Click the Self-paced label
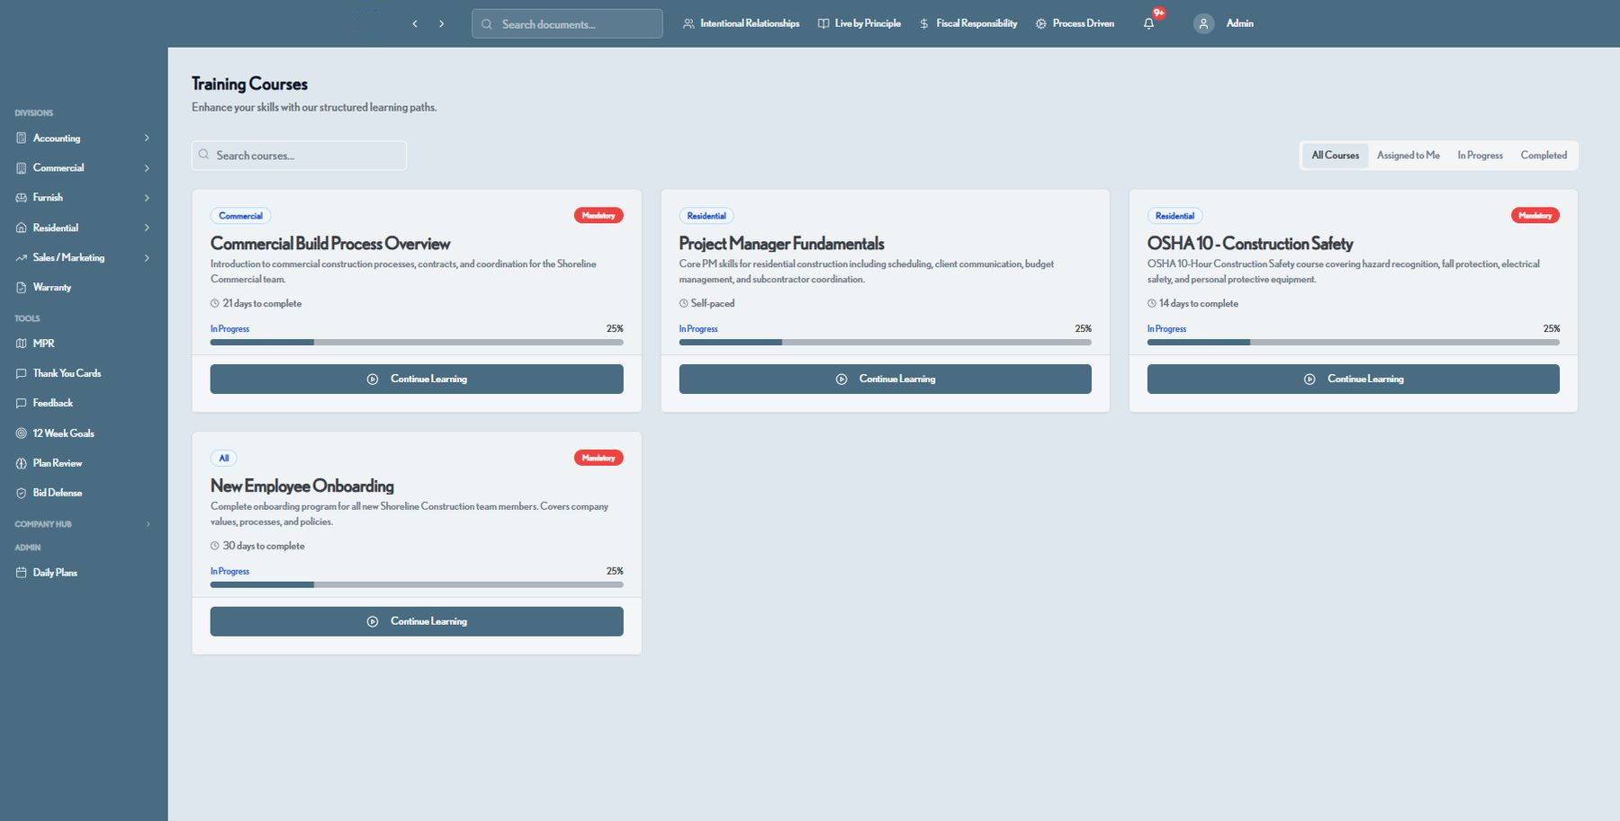Screen dimensions: 1620x821 tap(713, 304)
